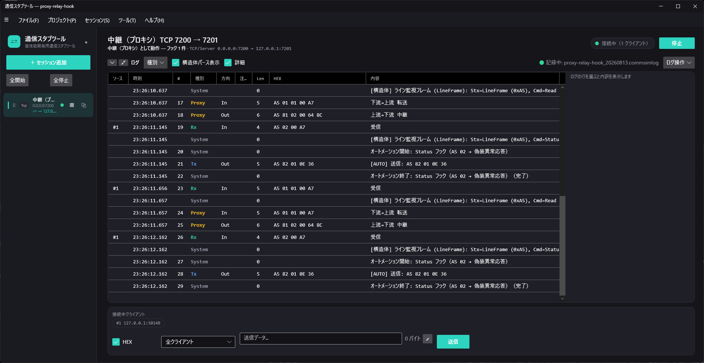Click the 全停止 button
The image size is (704, 363).
coord(61,80)
